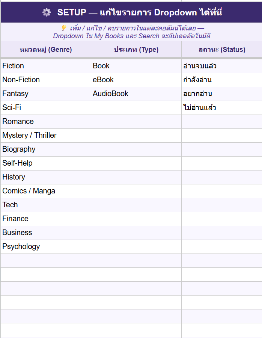Viewport: 262px width, 338px height.
Task: Click the Psychology genre cell
Action: [x=46, y=247]
